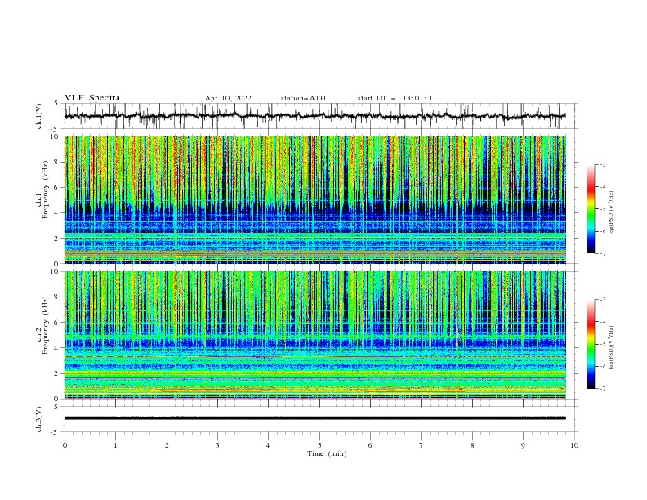647x500 pixels.
Task: Click time axis tick label "1"
Action: click(x=115, y=445)
